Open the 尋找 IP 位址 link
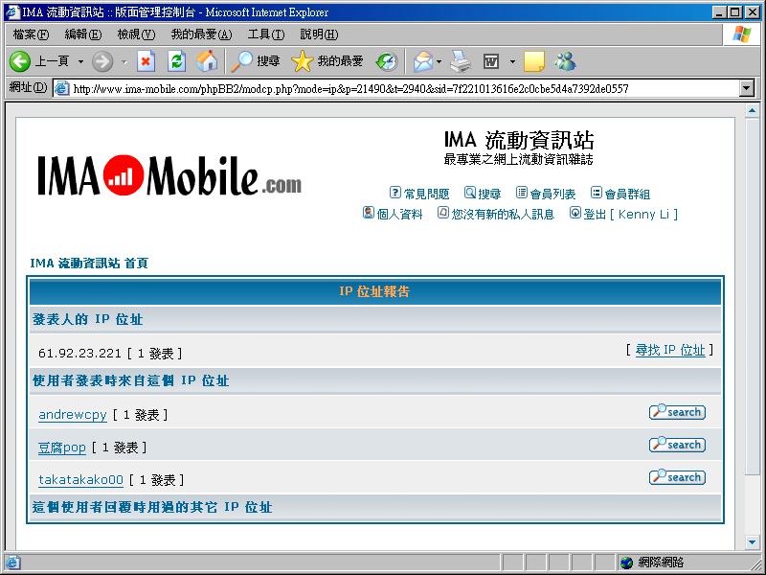The image size is (766, 575). (x=669, y=350)
